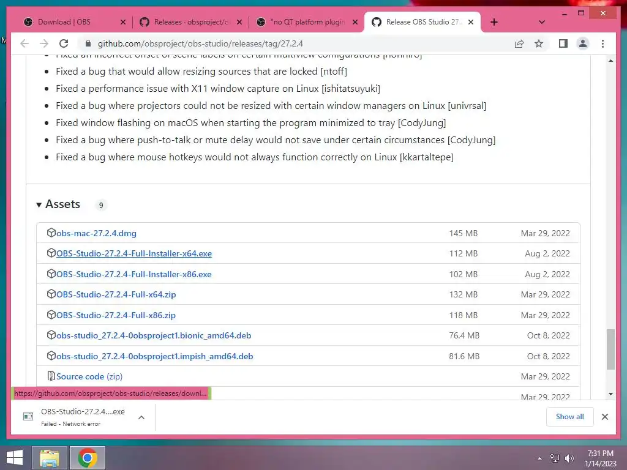
Task: Download Source code (zip)
Action: pos(89,376)
